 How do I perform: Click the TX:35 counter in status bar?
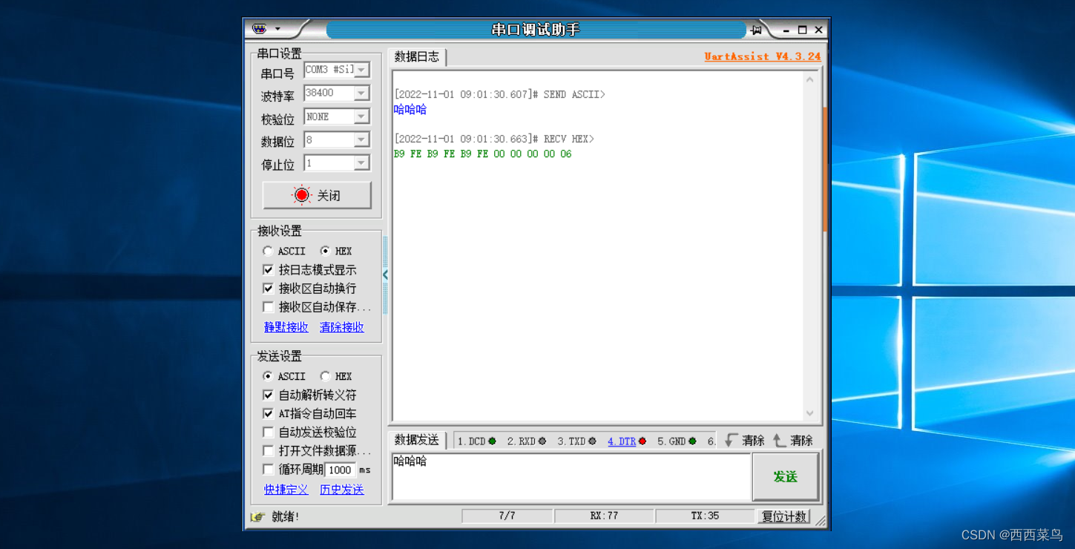[705, 516]
